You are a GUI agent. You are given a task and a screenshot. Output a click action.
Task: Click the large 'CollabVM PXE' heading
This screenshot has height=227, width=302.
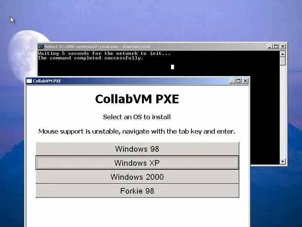(x=137, y=99)
